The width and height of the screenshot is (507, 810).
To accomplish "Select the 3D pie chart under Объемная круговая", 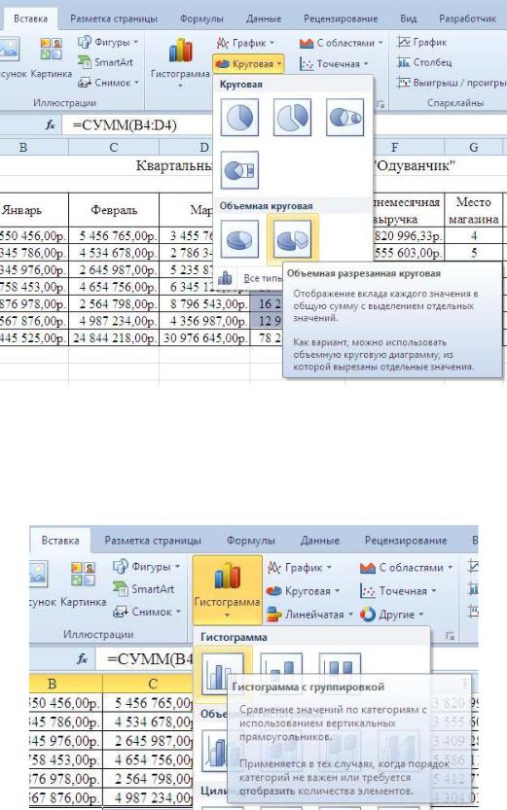I will tap(239, 239).
